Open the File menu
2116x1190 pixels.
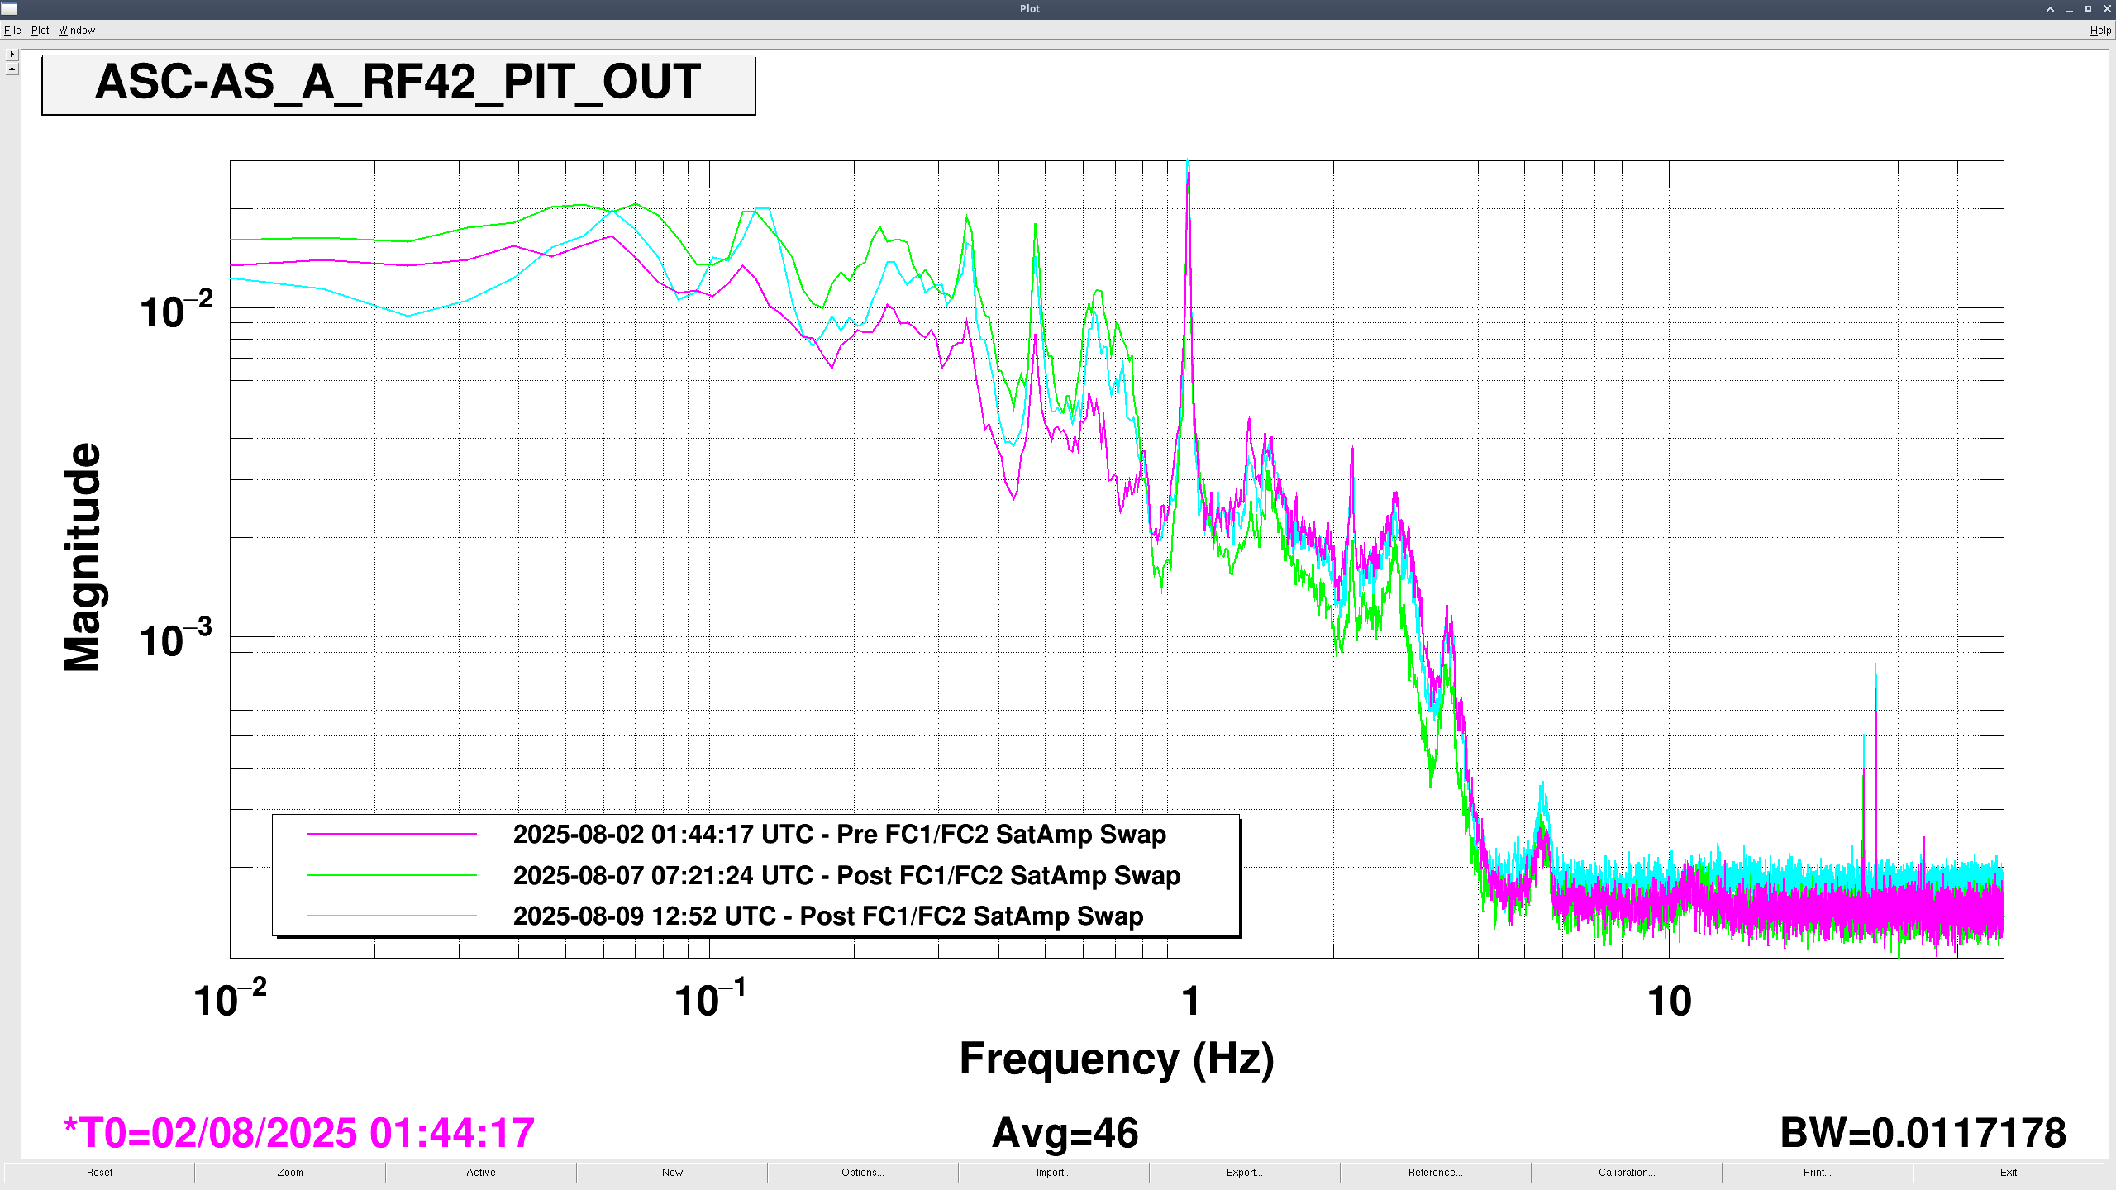pyautogui.click(x=12, y=31)
